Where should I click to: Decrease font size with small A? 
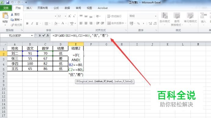pos(74,16)
